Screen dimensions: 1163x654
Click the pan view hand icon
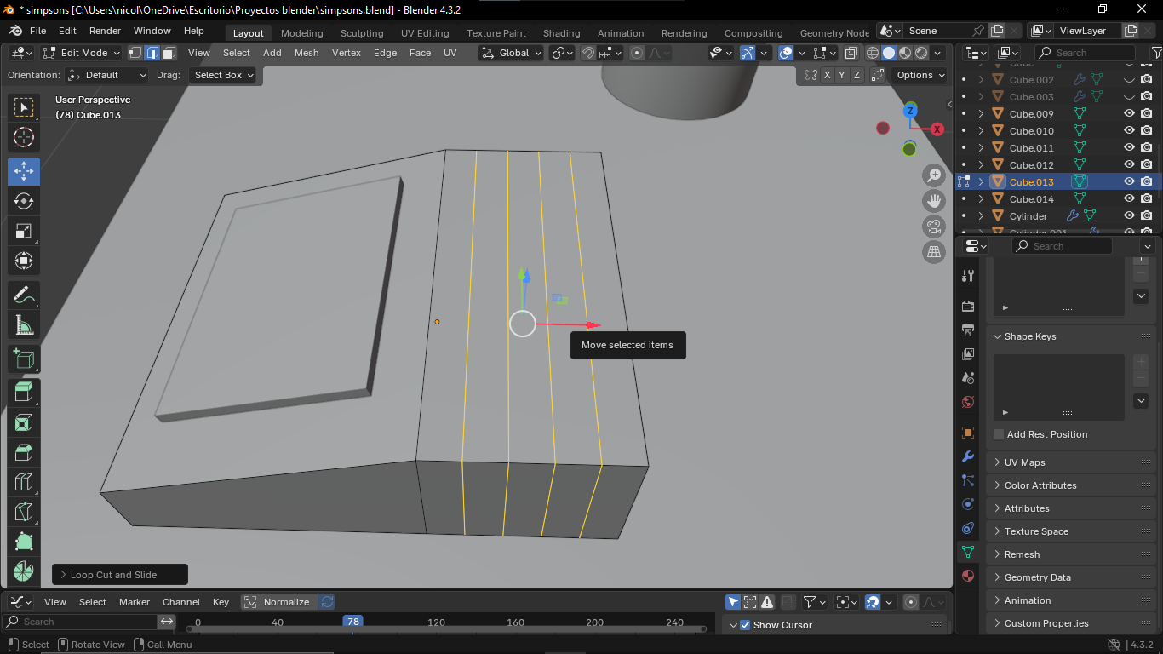[934, 201]
